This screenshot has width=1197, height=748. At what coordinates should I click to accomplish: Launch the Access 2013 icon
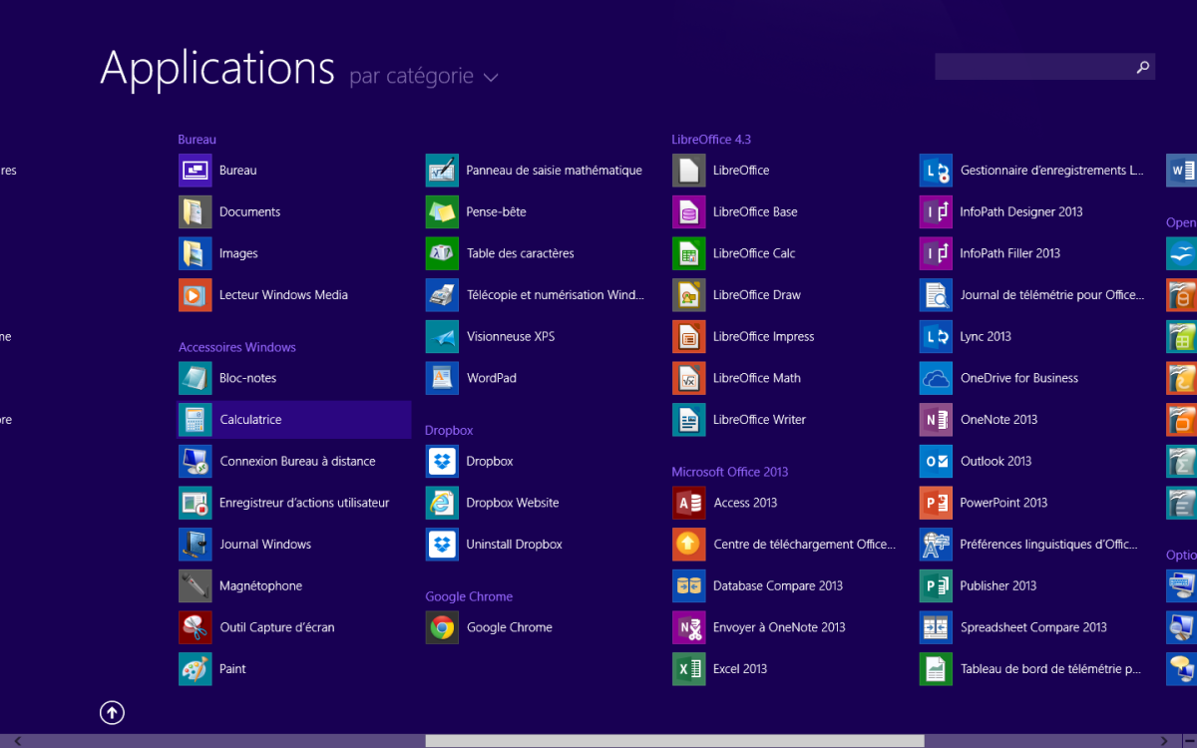[x=689, y=503]
